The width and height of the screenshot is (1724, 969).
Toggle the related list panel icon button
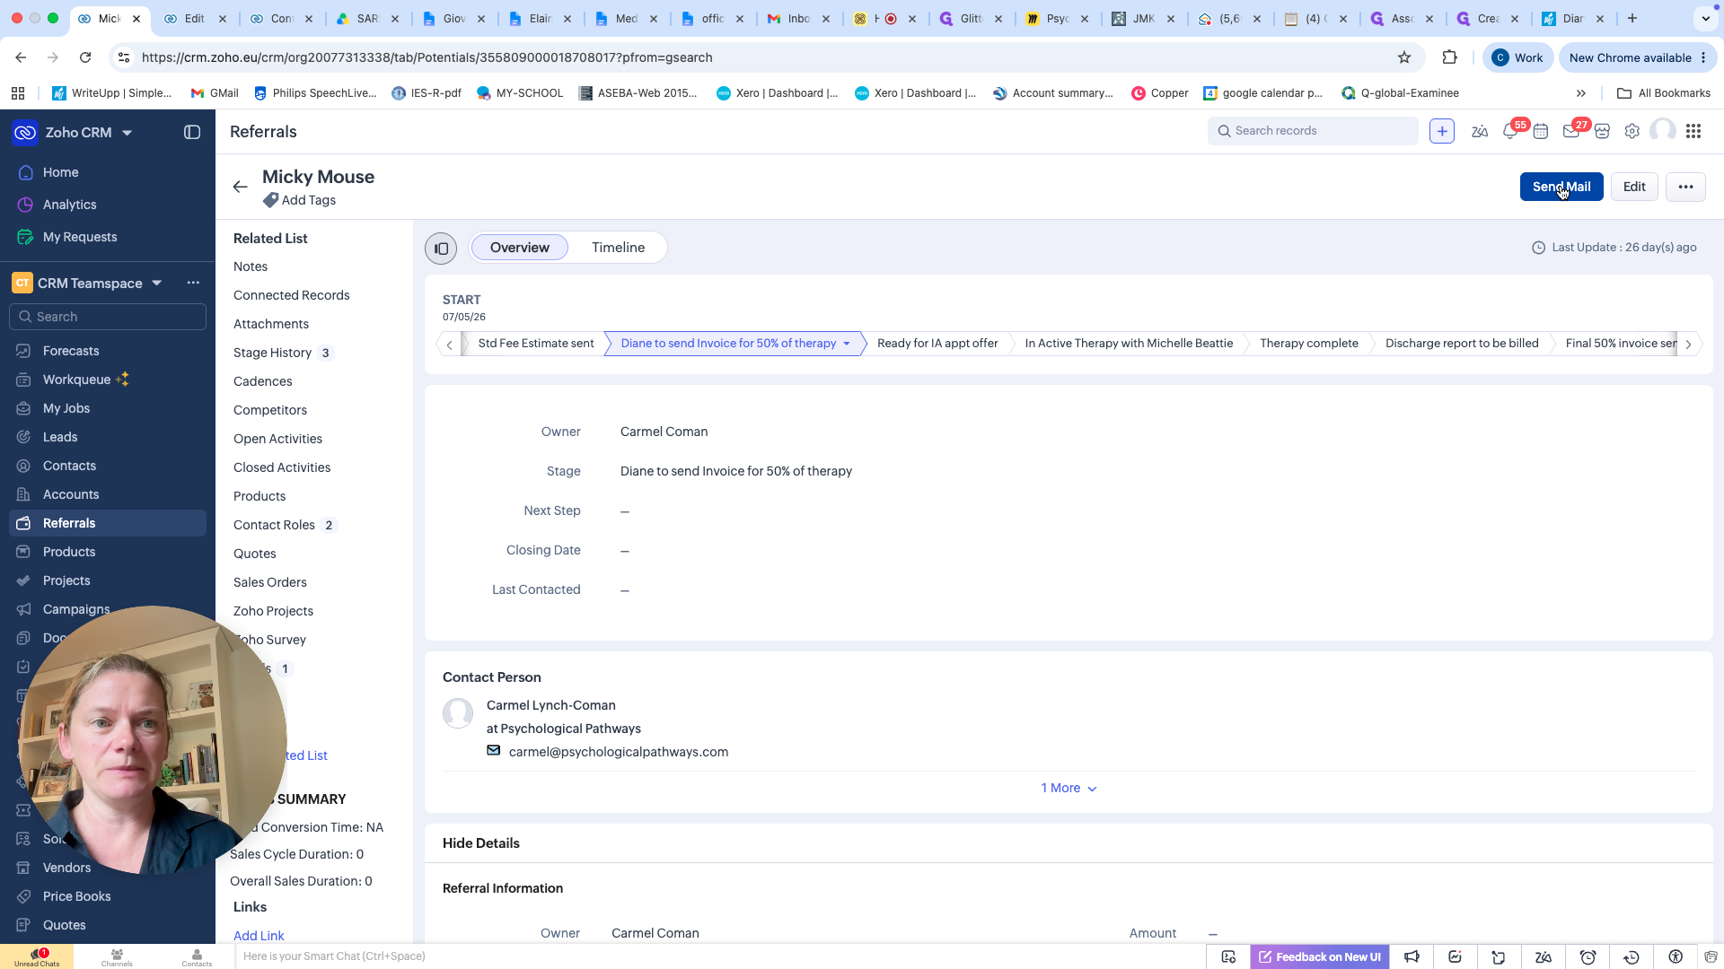(441, 249)
